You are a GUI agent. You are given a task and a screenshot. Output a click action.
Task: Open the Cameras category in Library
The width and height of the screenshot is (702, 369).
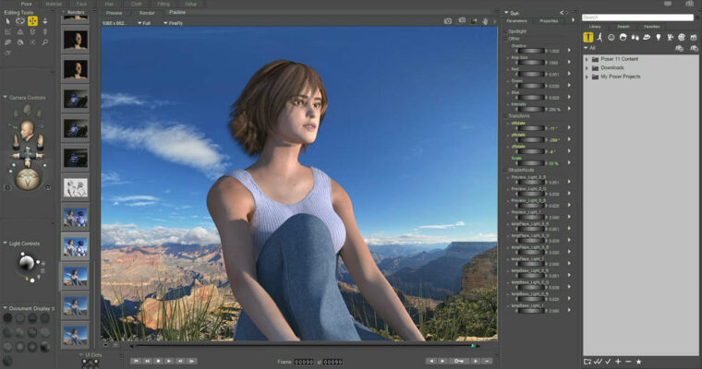click(670, 38)
